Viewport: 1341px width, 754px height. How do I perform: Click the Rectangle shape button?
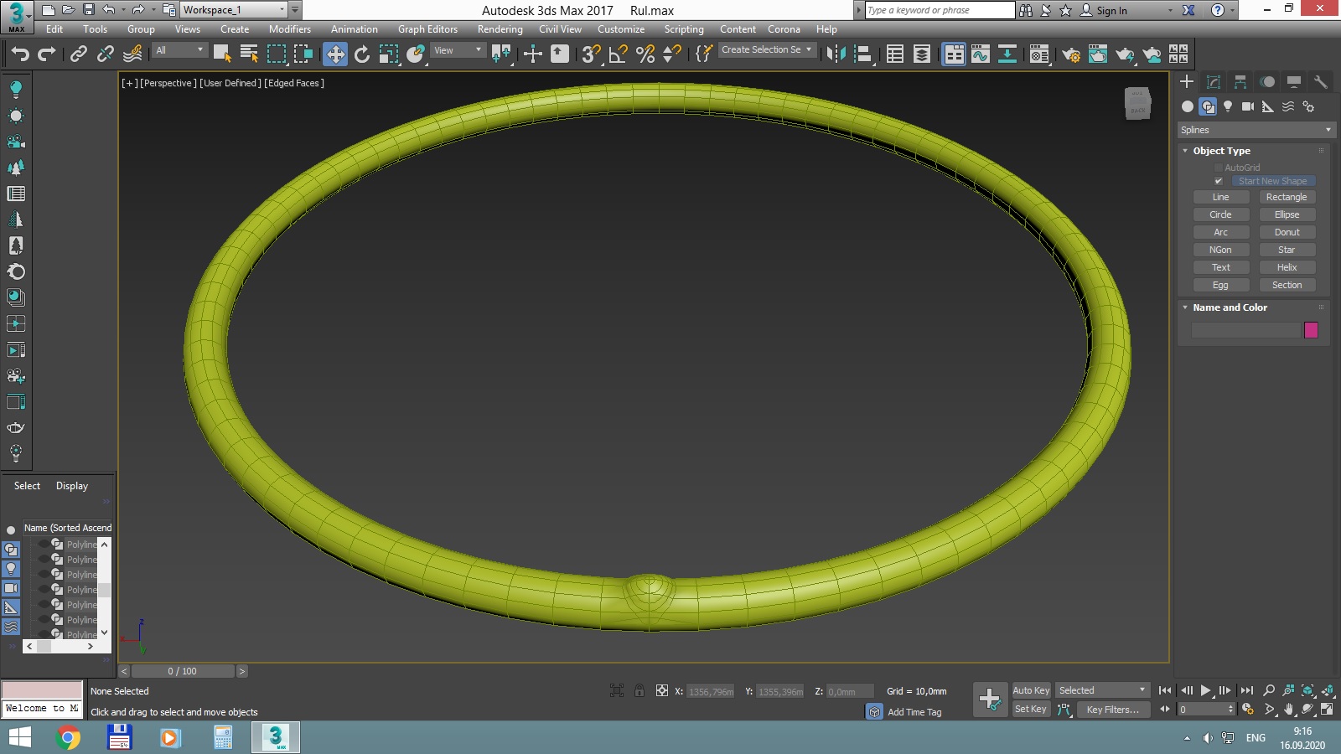pos(1287,197)
